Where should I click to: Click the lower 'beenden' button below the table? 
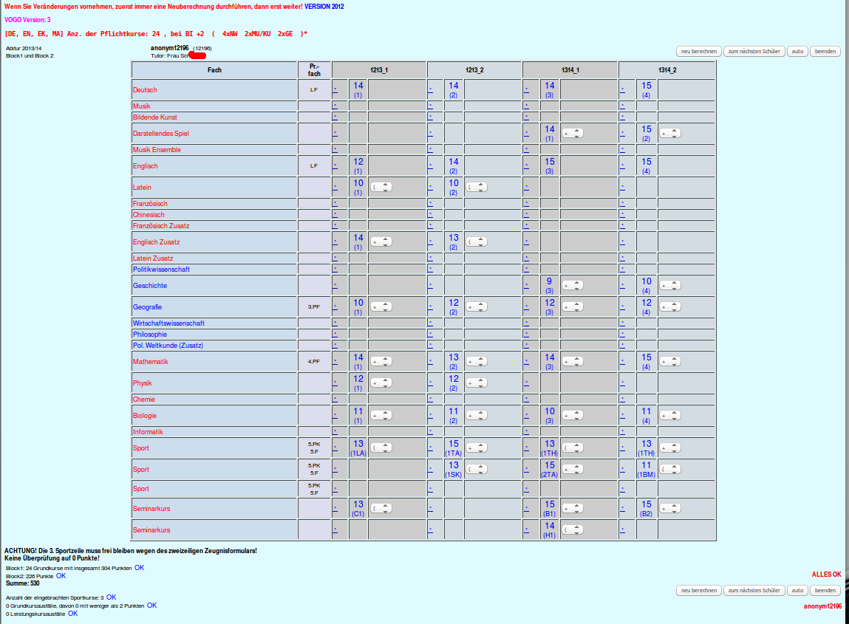click(825, 591)
